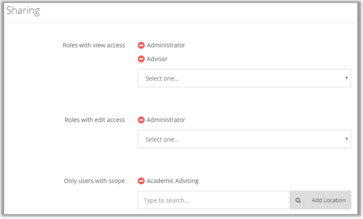363x219 pixels.
Task: Click the arrow on edit access dropdown
Action: tap(346, 139)
